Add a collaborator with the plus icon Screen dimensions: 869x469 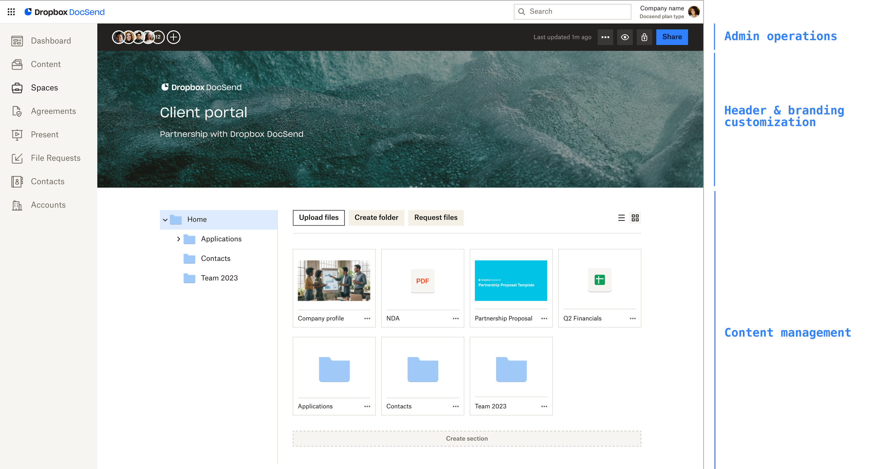(173, 37)
